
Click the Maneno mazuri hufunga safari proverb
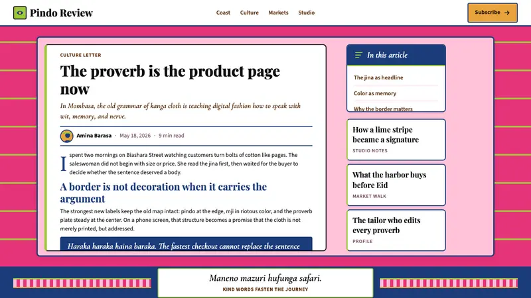point(265,278)
